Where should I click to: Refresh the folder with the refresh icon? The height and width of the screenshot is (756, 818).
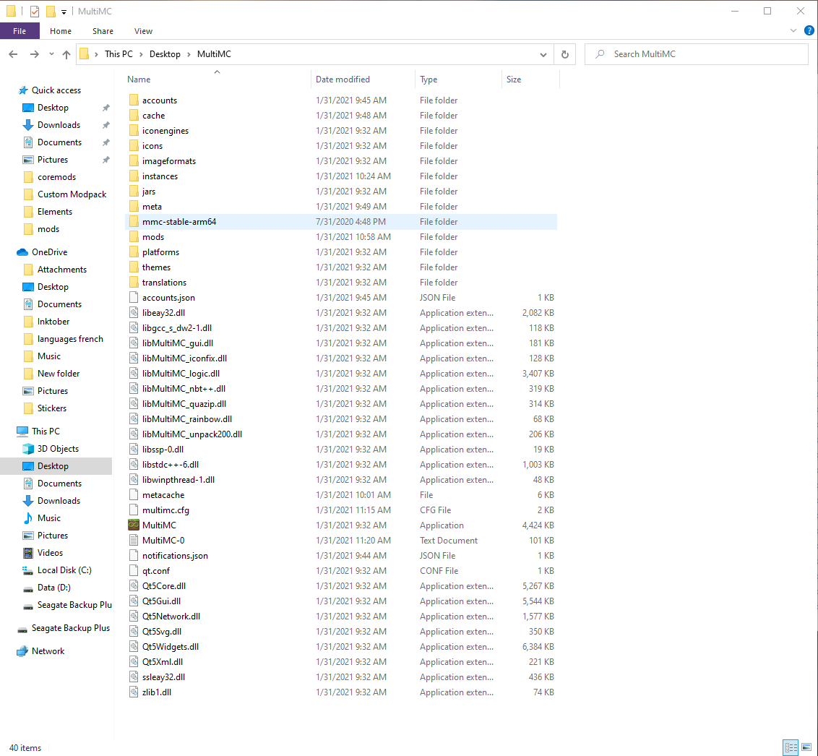565,53
